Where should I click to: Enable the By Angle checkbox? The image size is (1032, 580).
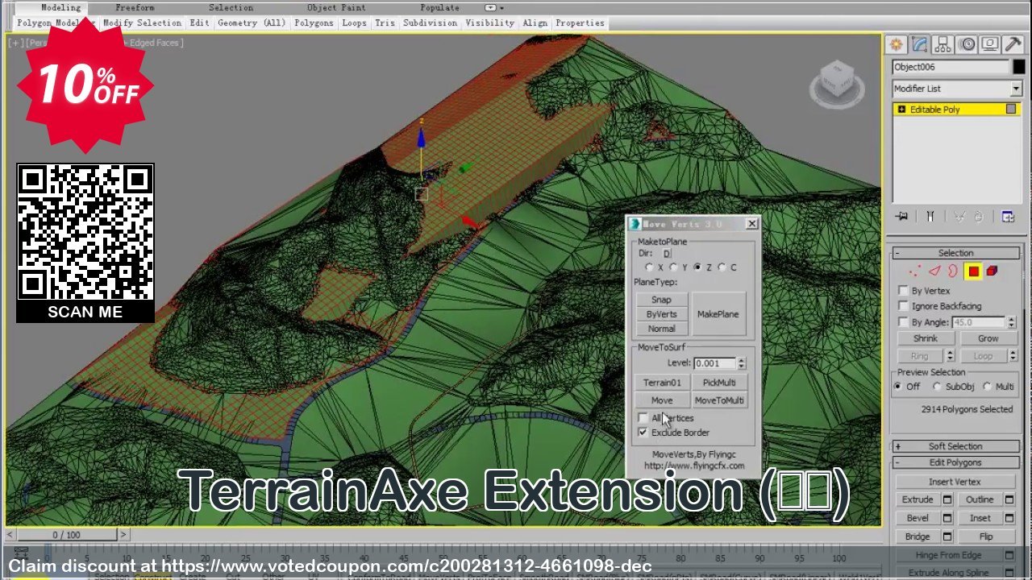(903, 322)
